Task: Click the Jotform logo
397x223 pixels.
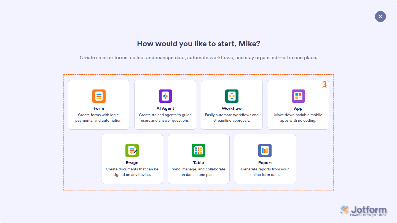Action: coord(364,211)
